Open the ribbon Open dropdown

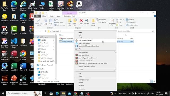(120, 19)
